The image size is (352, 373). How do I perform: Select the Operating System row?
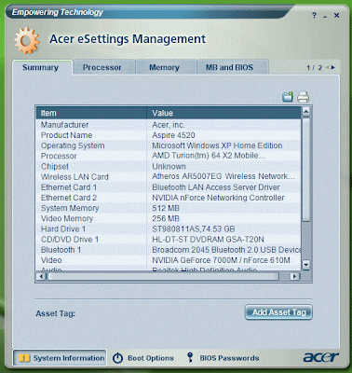click(169, 145)
